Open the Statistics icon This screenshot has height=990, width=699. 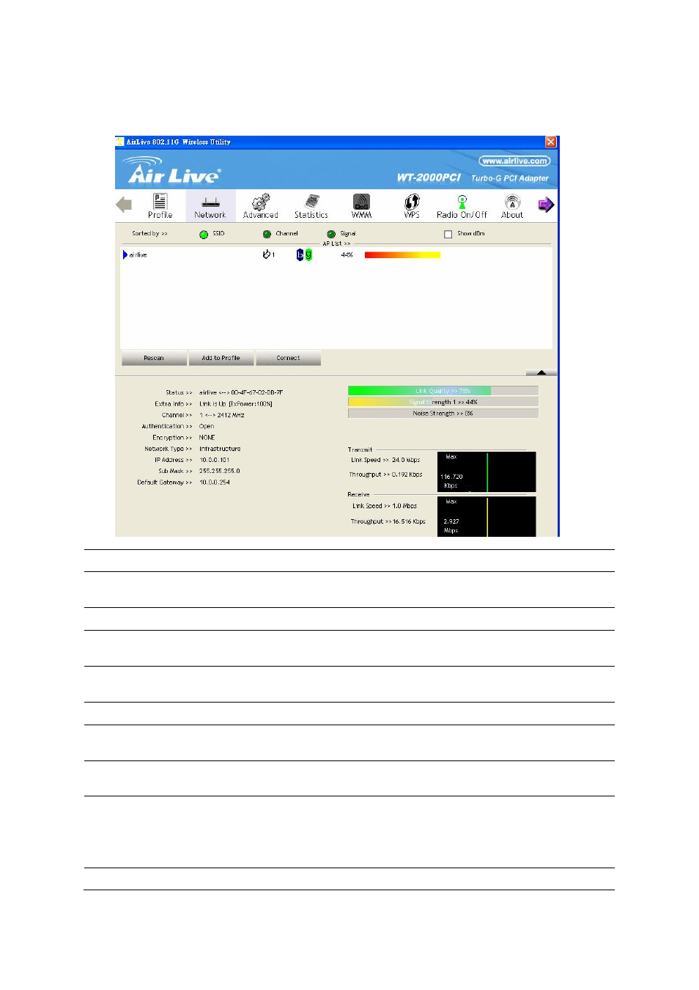[x=311, y=205]
